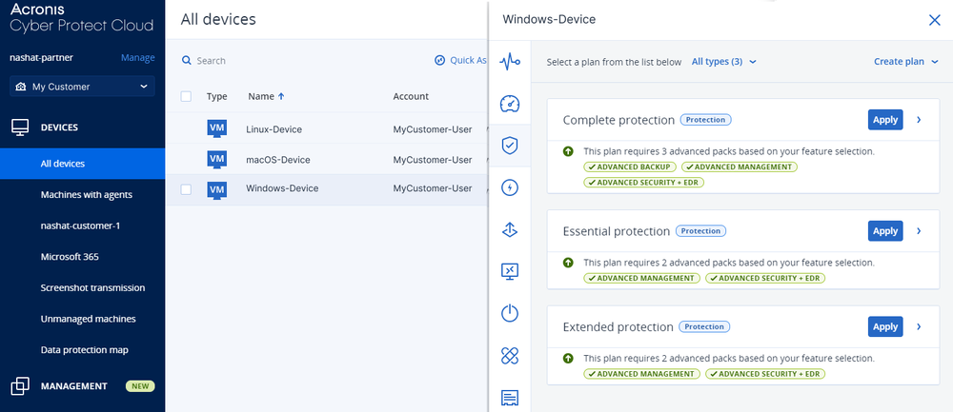Click the VM icon for Windows-Device
Screen dimensions: 953x412
(217, 189)
